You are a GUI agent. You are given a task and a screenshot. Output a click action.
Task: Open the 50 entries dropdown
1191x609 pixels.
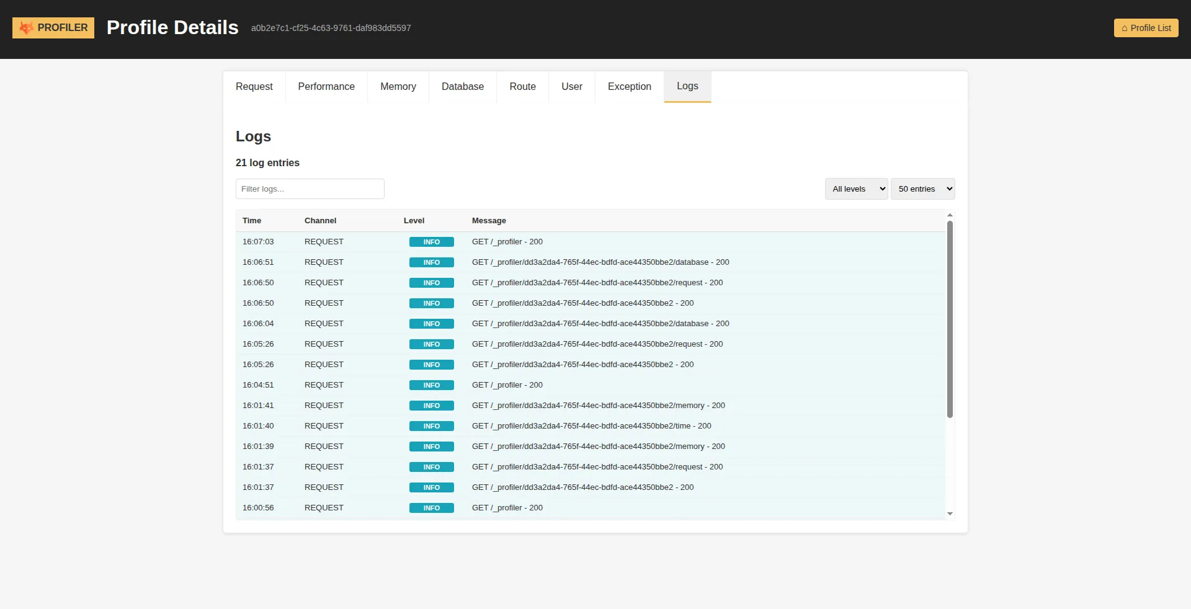(x=923, y=189)
